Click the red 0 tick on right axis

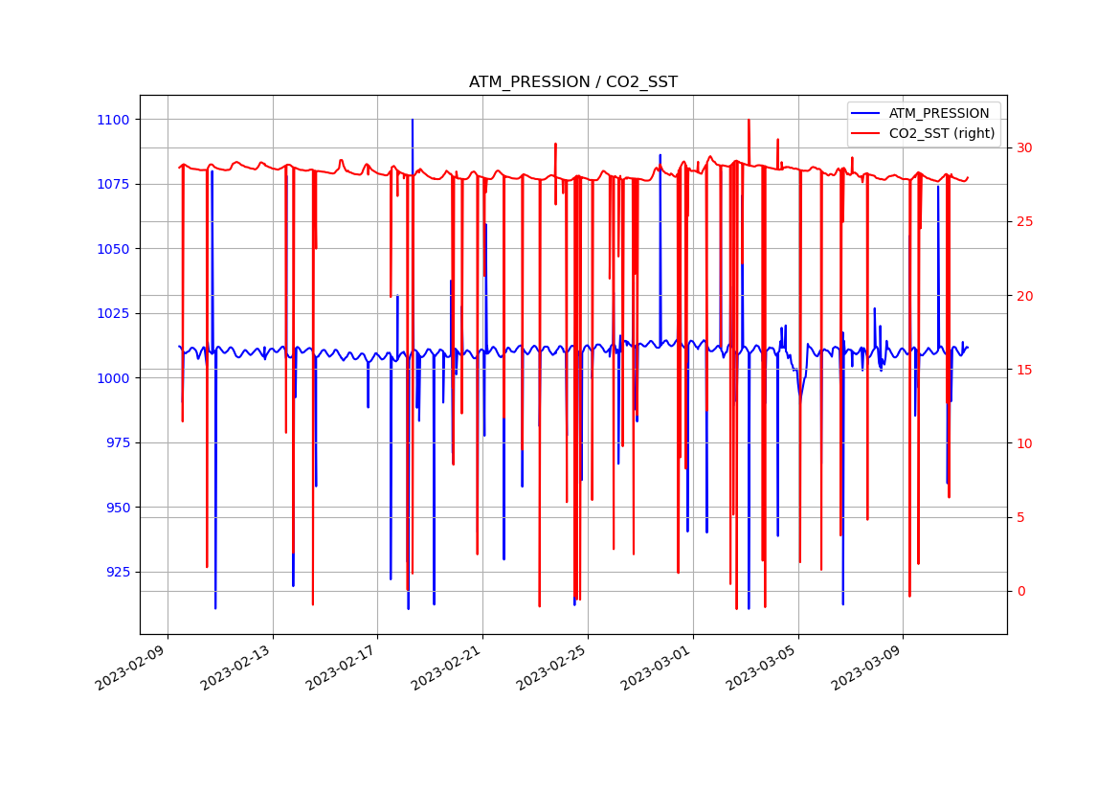[x=1021, y=591]
